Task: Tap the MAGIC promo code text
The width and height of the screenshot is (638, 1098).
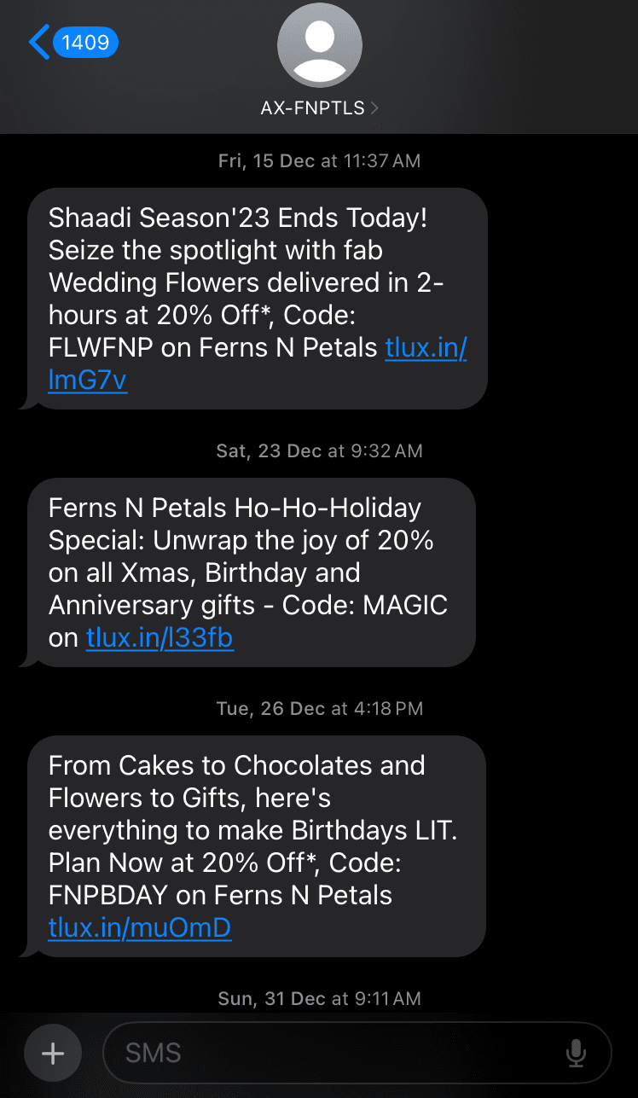Action: tap(405, 605)
